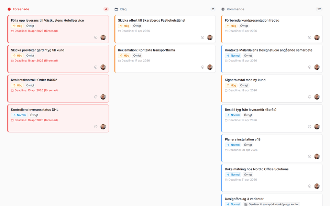Click the Idag count badge showing 2
The image size is (330, 206).
(213, 9)
